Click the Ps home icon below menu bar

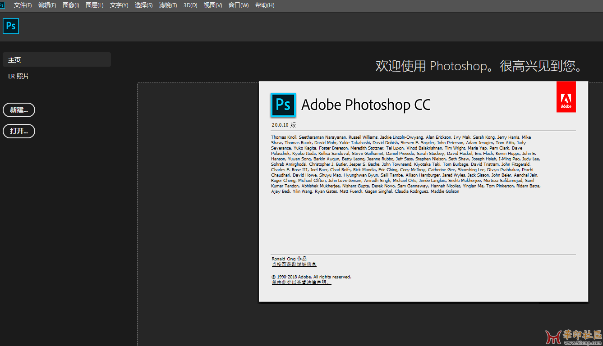tap(11, 26)
